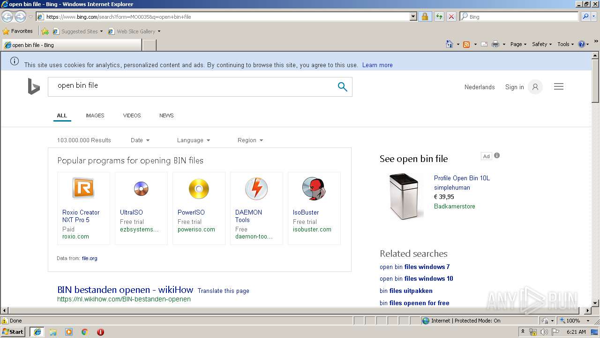Screen dimensions: 600x338
Task: Click the Ad info circle icon
Action: point(497,155)
